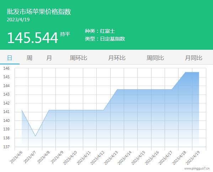Click the 批发市场苹果价格指数 title

(39, 11)
